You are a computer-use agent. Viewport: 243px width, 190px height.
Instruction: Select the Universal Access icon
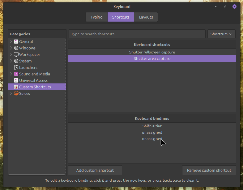[16, 80]
